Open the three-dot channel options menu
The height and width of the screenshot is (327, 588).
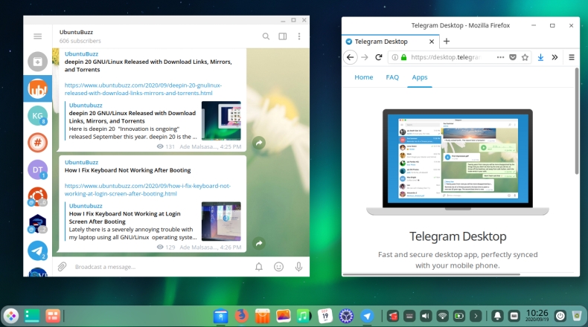[299, 36]
